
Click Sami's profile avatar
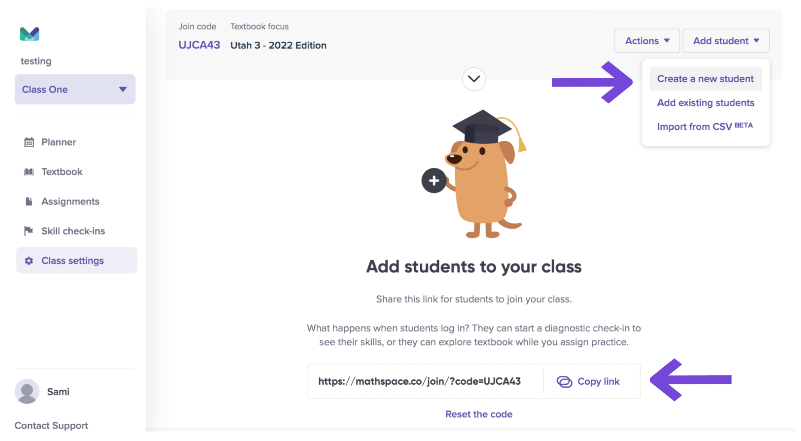pos(27,391)
